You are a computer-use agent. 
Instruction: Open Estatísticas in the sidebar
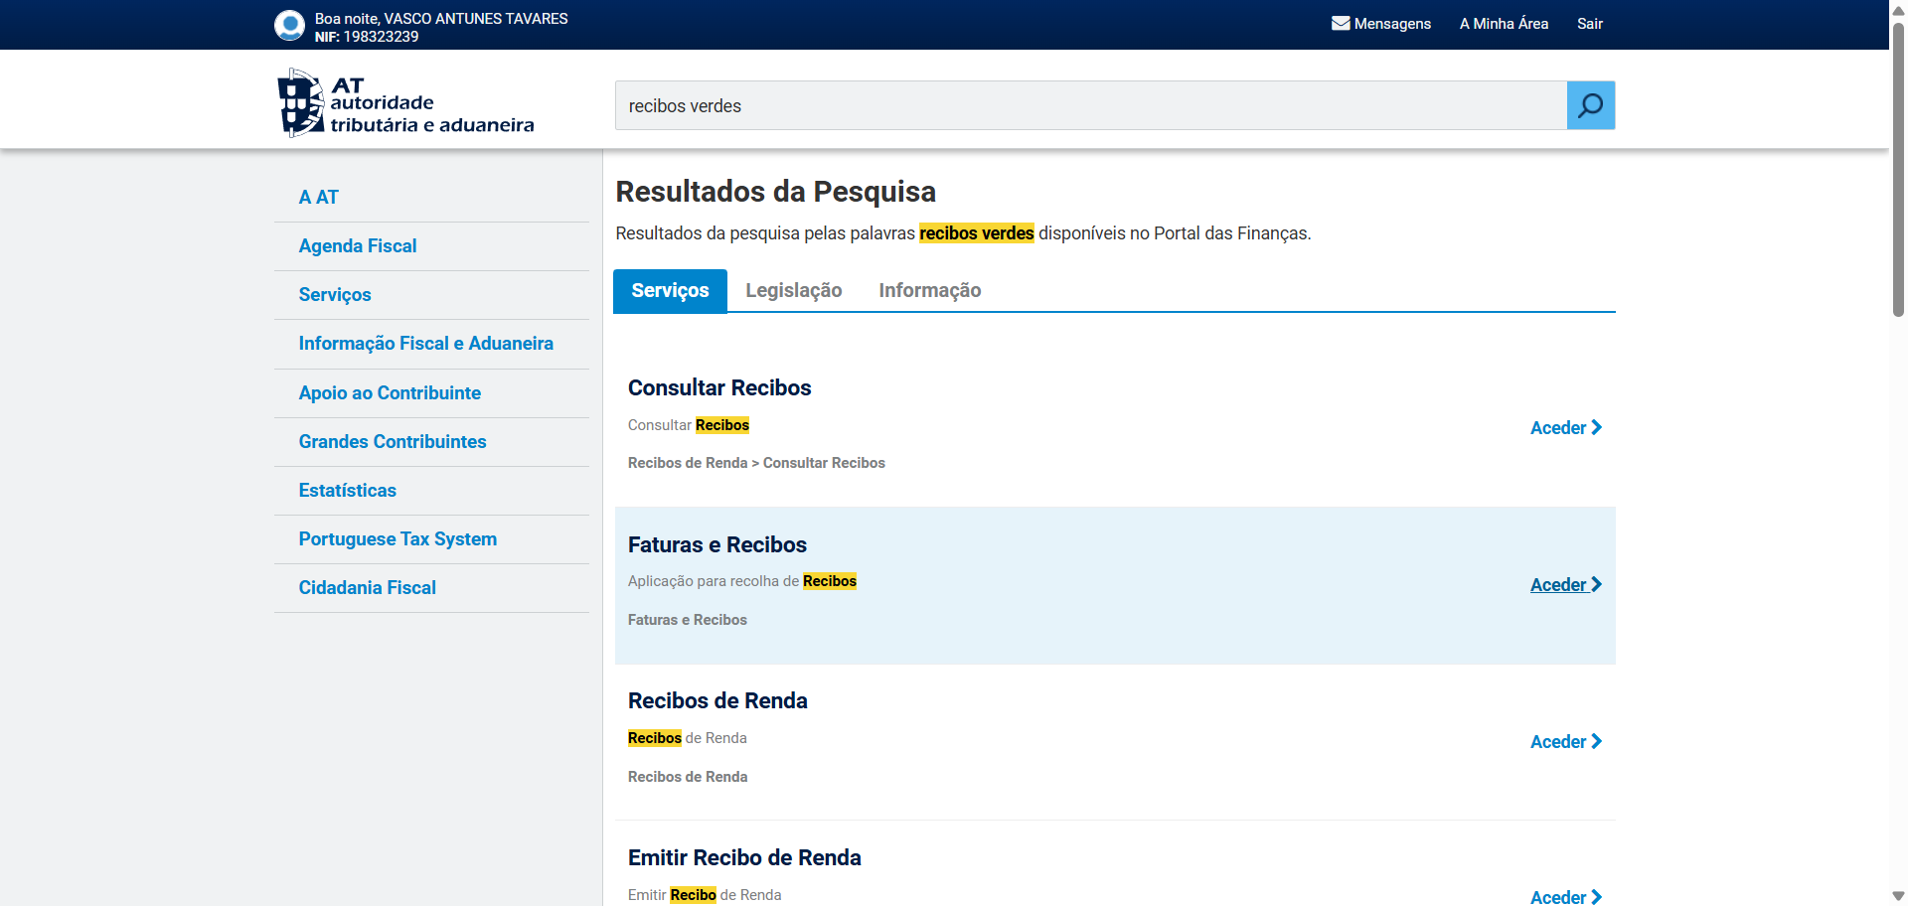[348, 491]
